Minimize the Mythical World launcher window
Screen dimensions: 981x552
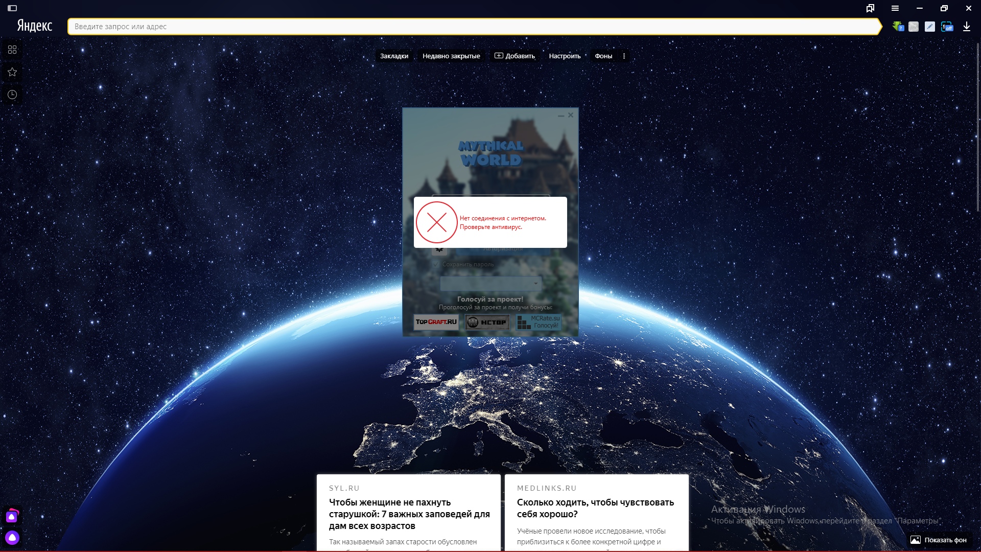(561, 116)
